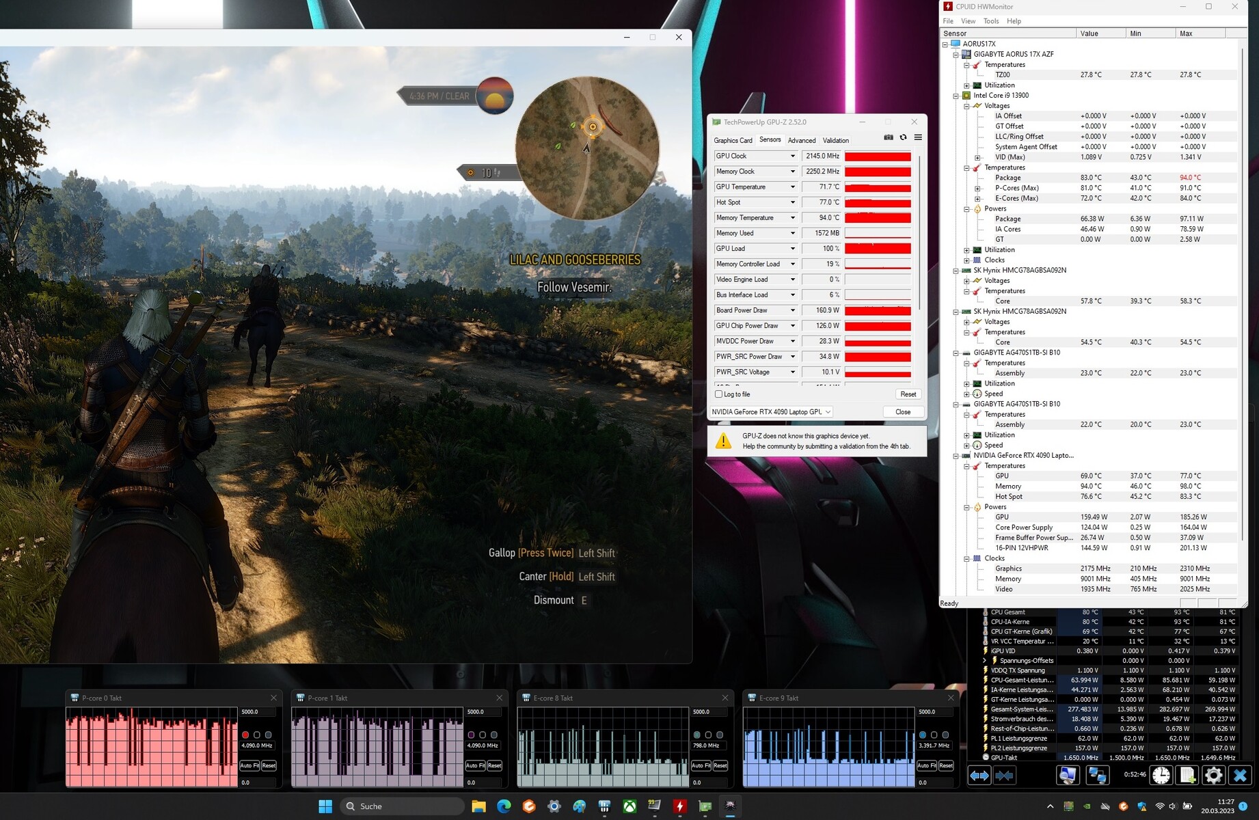Screen dimensions: 1259x820
Task: Select middle dot in E-core 8 Takt graph
Action: pyautogui.click(x=708, y=735)
